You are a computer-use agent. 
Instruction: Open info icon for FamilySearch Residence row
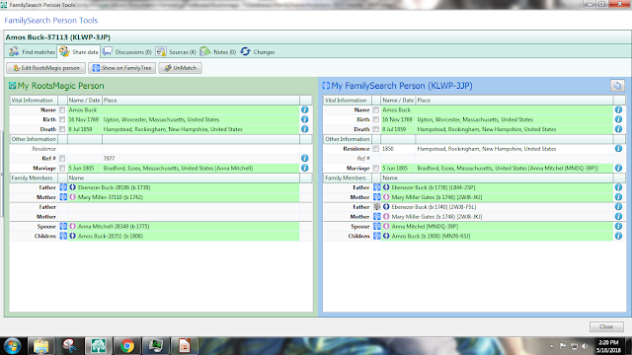[618, 149]
